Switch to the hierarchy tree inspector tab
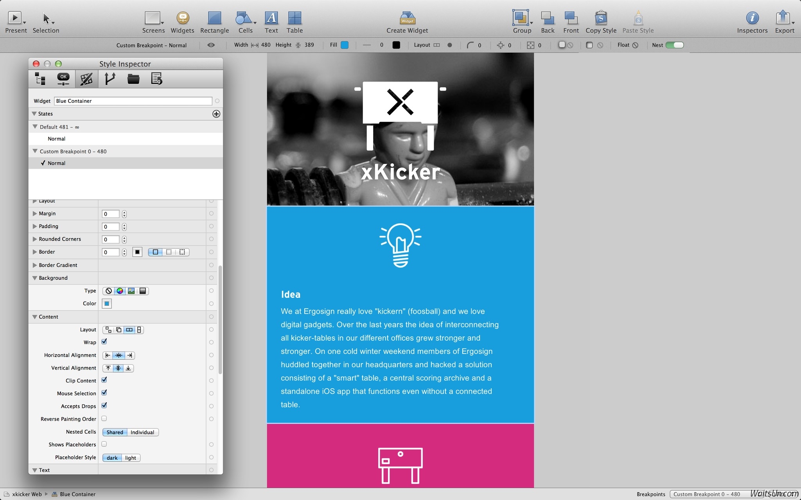801x500 pixels. point(40,79)
